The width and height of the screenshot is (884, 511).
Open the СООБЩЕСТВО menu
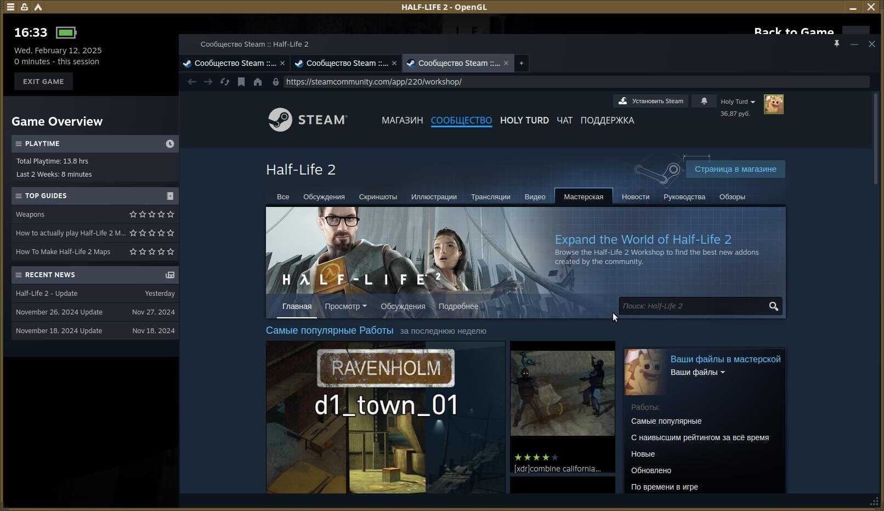point(461,120)
